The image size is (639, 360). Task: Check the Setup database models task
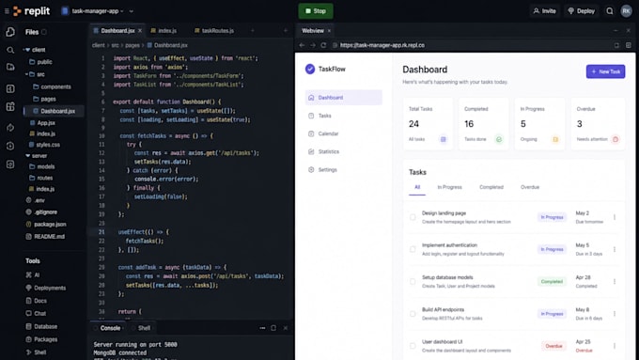[413, 281]
